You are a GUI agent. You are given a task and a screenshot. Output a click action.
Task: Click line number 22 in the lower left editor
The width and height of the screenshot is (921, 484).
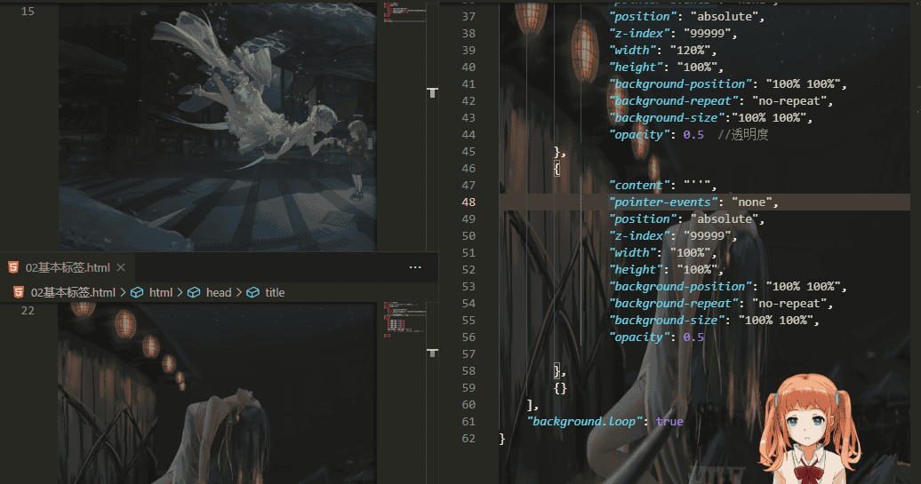[28, 310]
